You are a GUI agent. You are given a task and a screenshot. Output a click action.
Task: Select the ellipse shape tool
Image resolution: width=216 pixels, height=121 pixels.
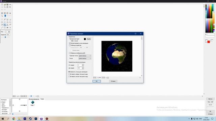coord(5,22)
